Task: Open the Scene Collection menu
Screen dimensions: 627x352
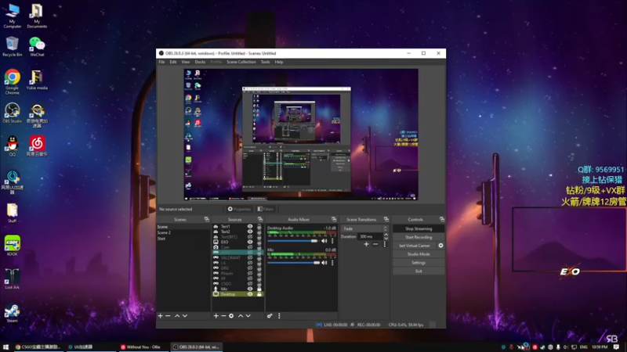Action: point(241,62)
